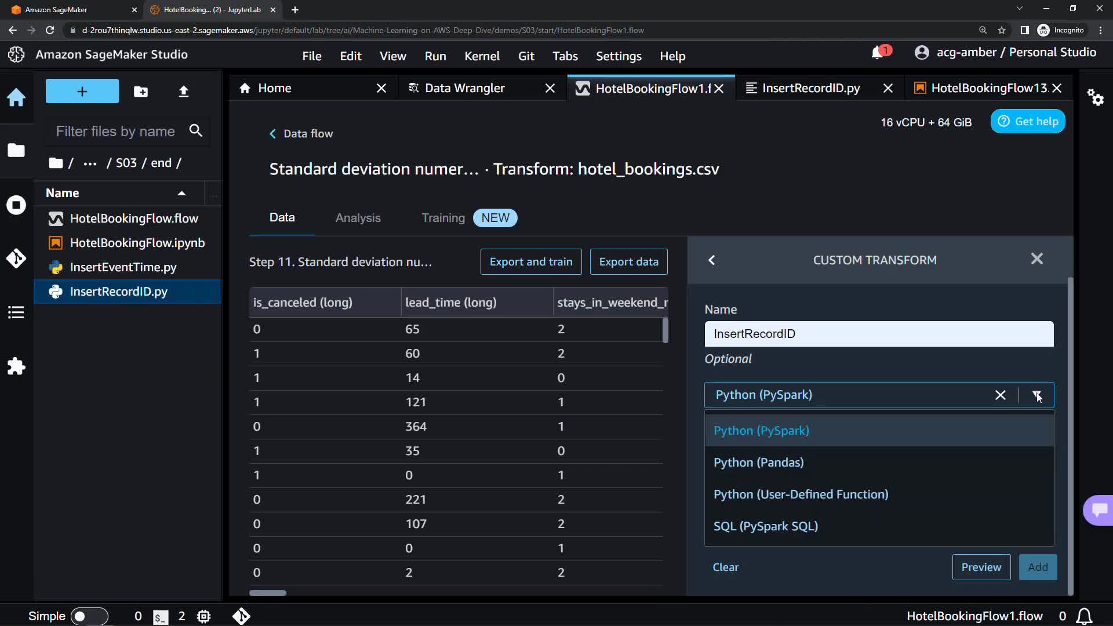Click the horizontal scrollbar under the table
Image resolution: width=1113 pixels, height=626 pixels.
[x=268, y=593]
